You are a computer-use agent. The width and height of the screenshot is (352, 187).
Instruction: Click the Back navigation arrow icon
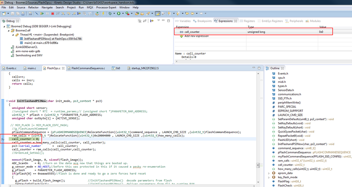click(x=192, y=13)
